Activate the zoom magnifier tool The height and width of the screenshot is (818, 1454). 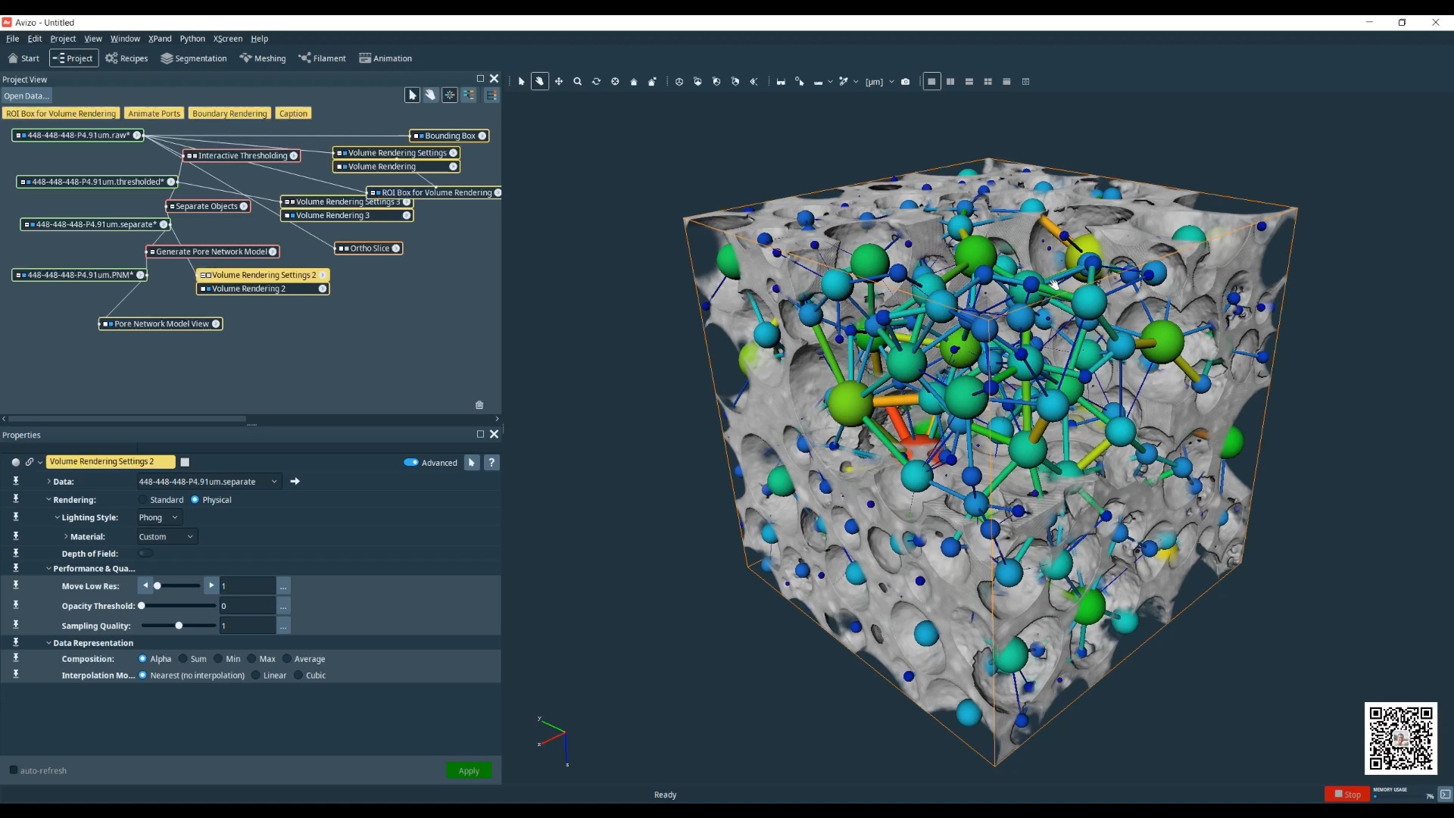click(x=578, y=82)
